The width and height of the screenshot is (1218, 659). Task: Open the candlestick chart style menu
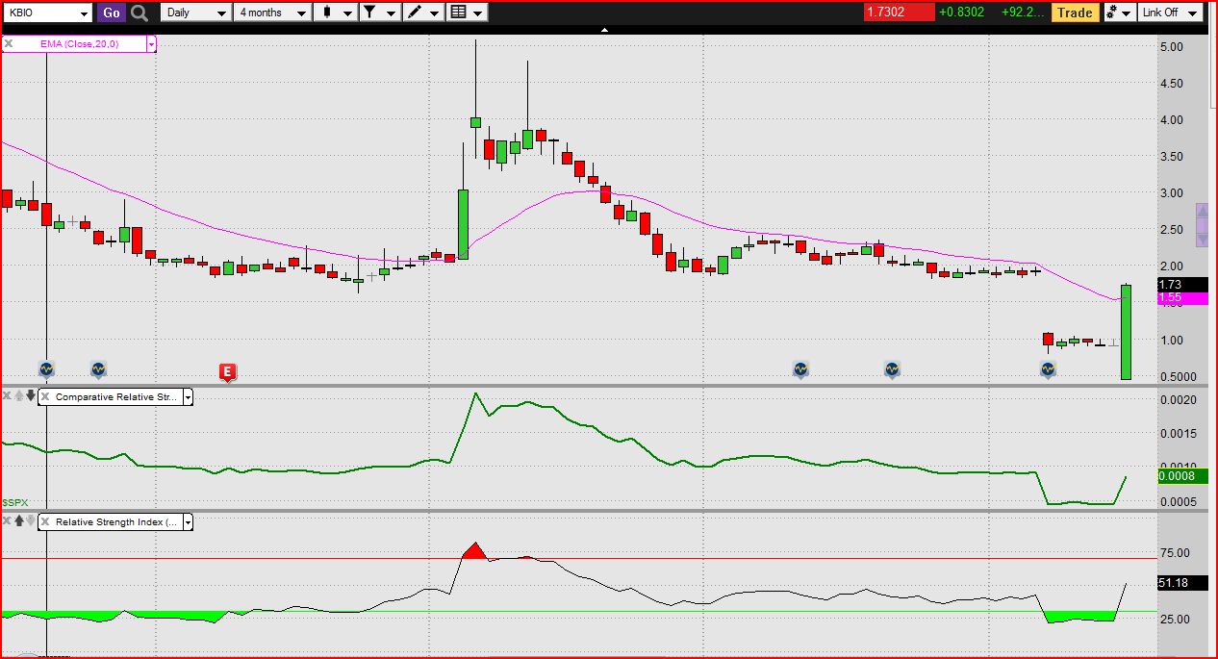[336, 13]
